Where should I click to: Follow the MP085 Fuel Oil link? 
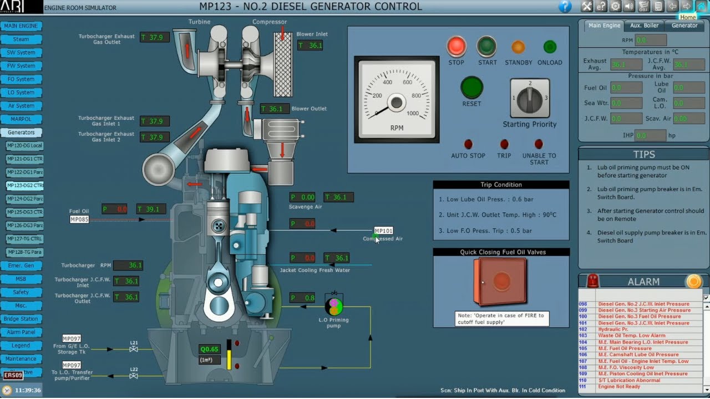pos(79,219)
